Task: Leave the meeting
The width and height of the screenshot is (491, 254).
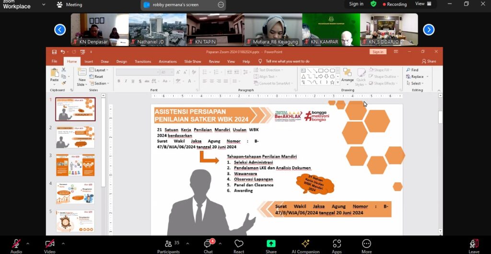Action: [474, 244]
